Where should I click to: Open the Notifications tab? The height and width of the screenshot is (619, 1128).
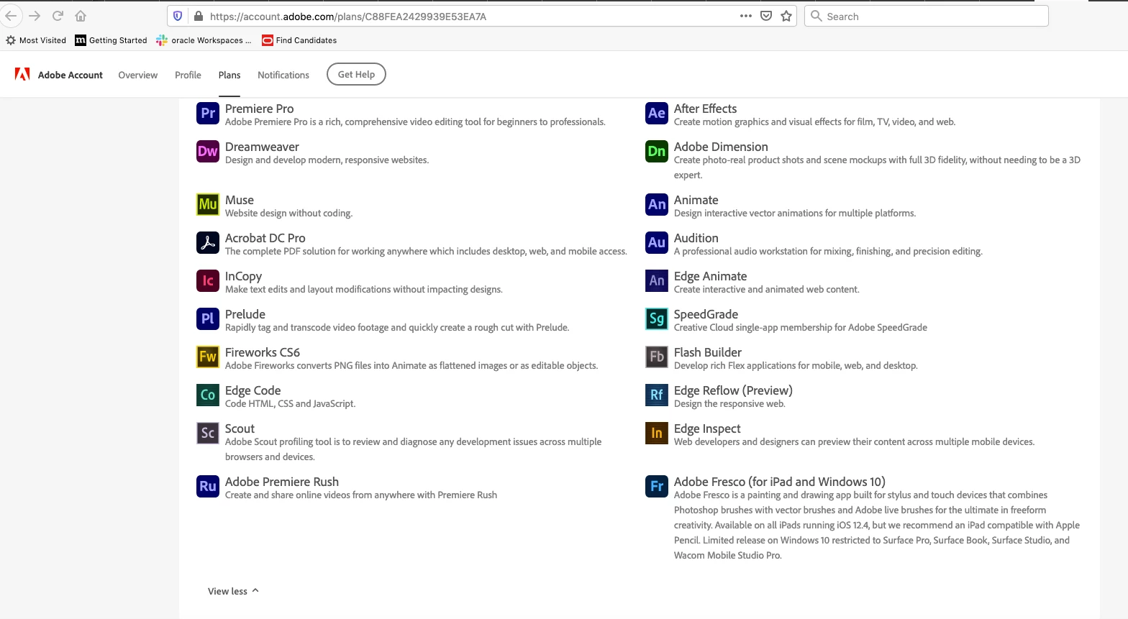point(283,75)
